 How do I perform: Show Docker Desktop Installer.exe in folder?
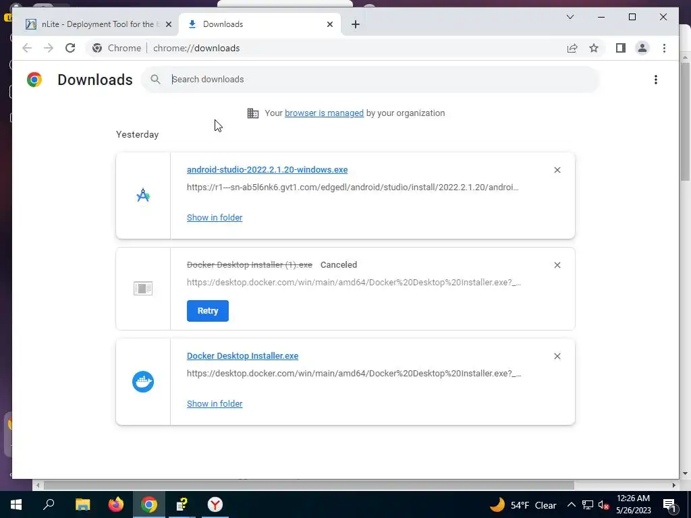[215, 404]
